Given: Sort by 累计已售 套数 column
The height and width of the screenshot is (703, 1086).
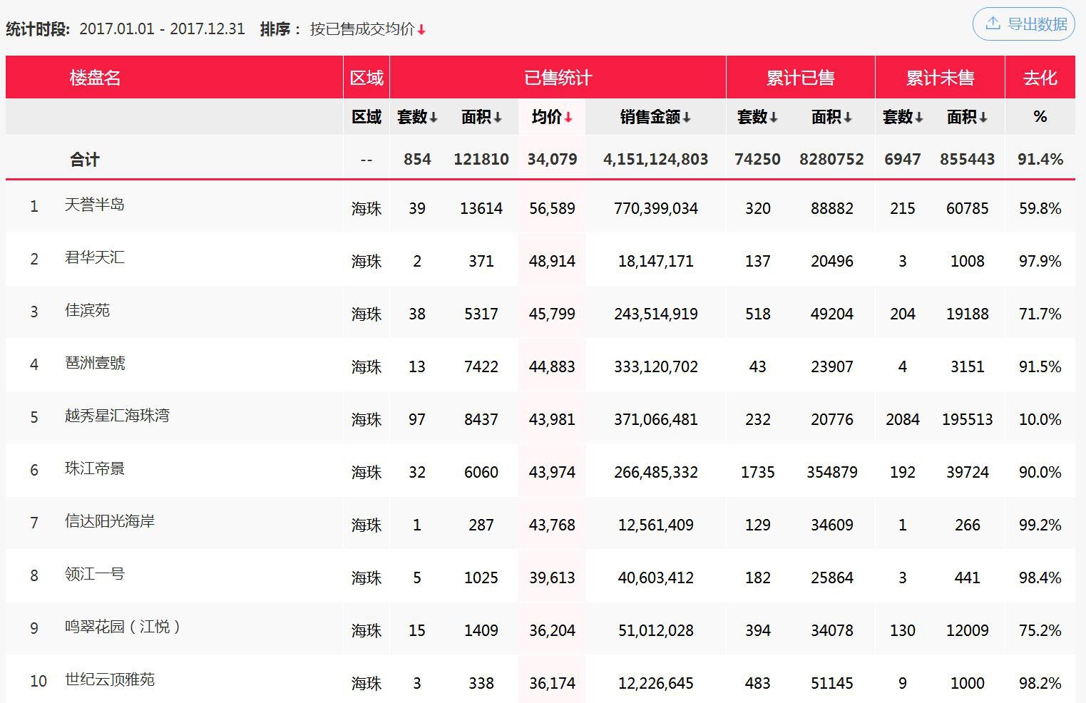Looking at the screenshot, I should click(757, 117).
